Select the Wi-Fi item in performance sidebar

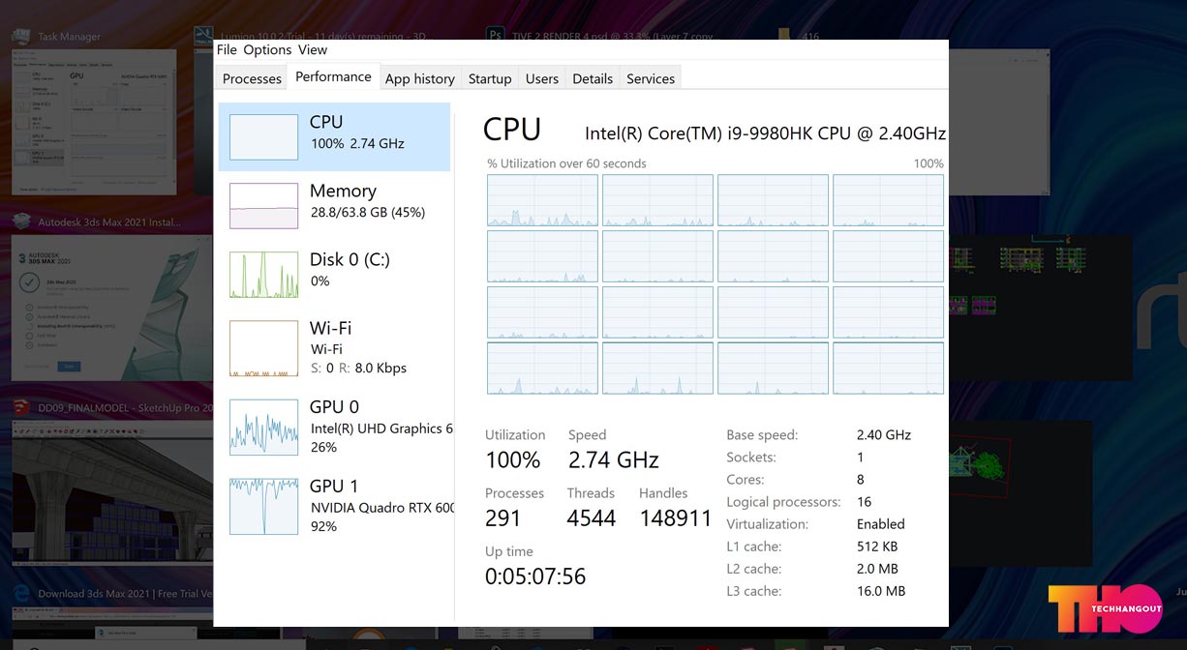(335, 347)
